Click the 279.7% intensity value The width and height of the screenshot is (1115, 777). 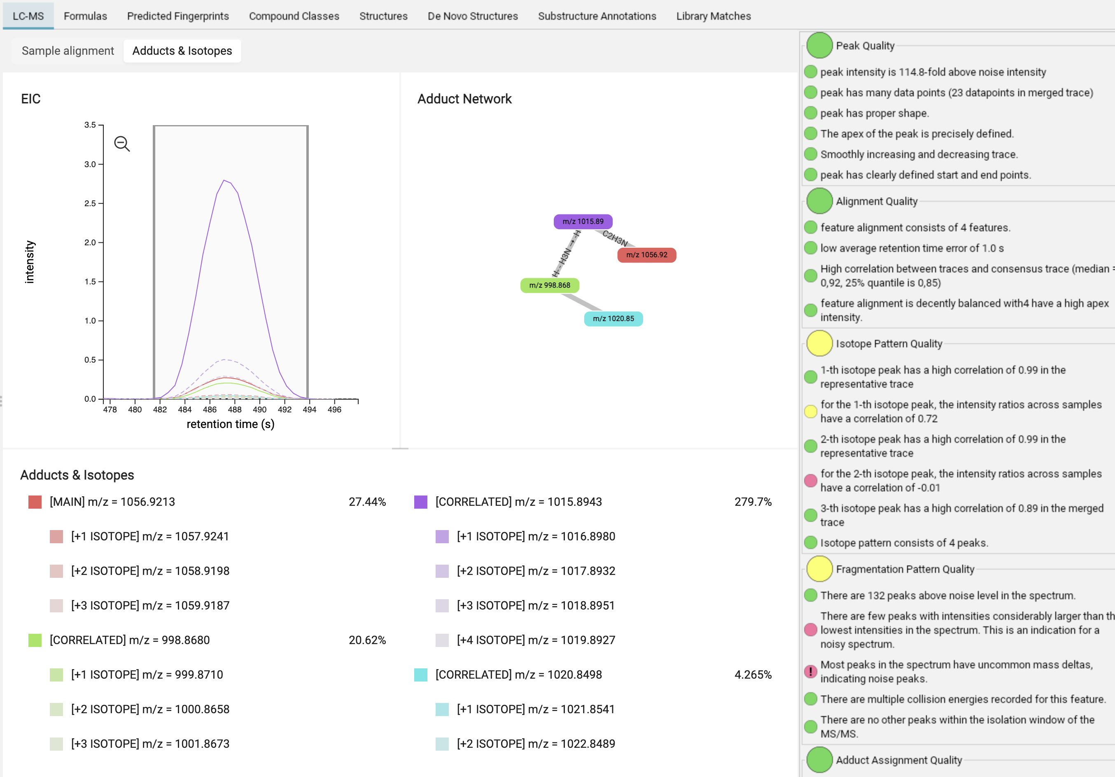pyautogui.click(x=753, y=502)
